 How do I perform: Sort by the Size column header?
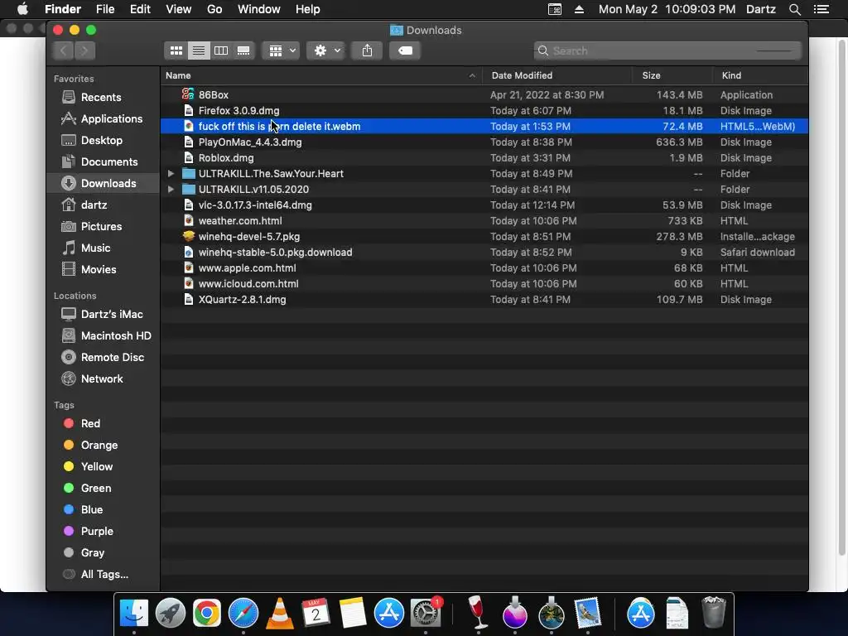point(672,75)
